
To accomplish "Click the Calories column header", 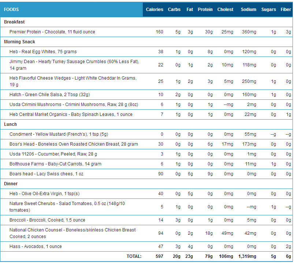I will tap(155, 10).
